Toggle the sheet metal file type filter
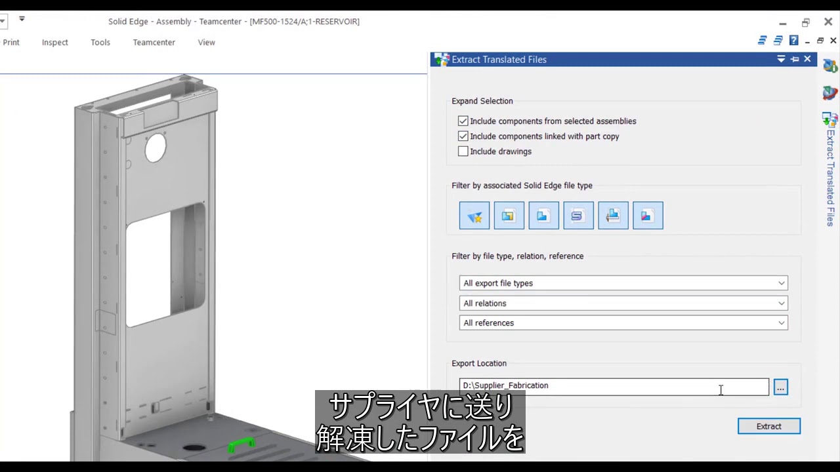The image size is (840, 472). click(x=578, y=216)
